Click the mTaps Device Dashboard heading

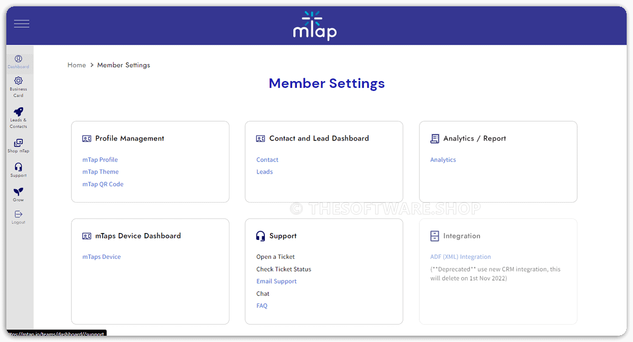tap(138, 236)
